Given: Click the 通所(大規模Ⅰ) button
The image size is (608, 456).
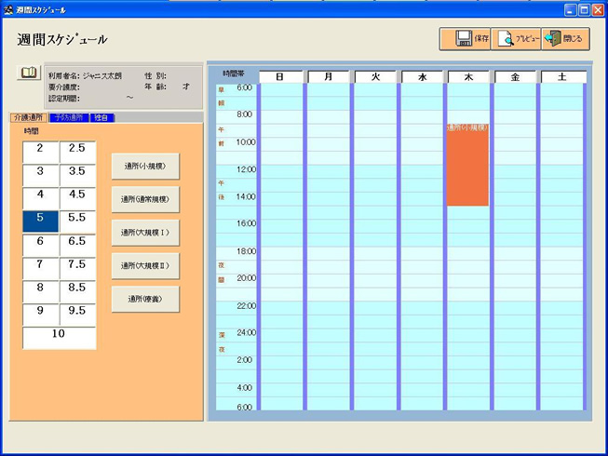Looking at the screenshot, I should 145,233.
